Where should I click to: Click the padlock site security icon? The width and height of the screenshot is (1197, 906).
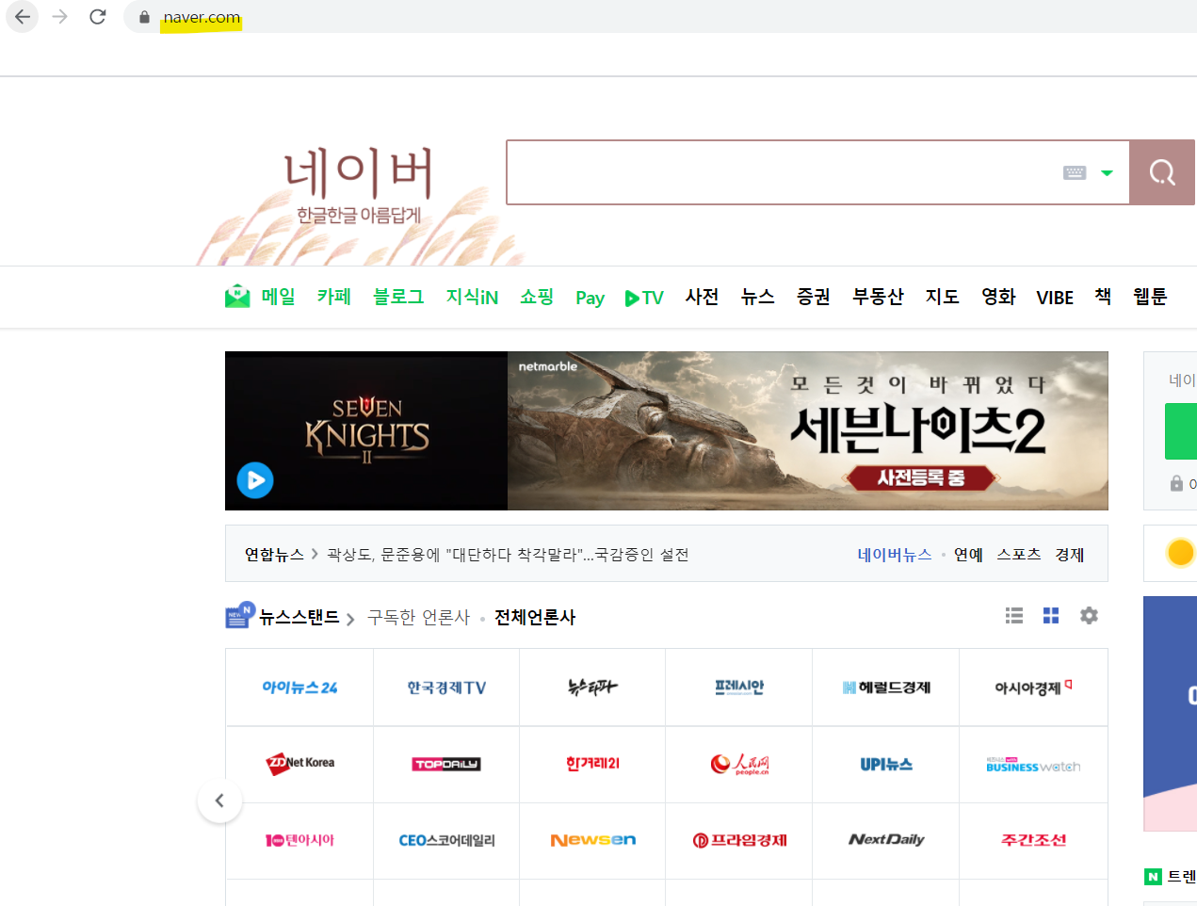pos(144,17)
